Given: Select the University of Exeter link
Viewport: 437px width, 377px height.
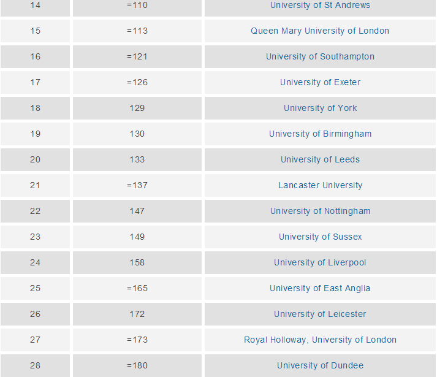Looking at the screenshot, I should point(320,83).
